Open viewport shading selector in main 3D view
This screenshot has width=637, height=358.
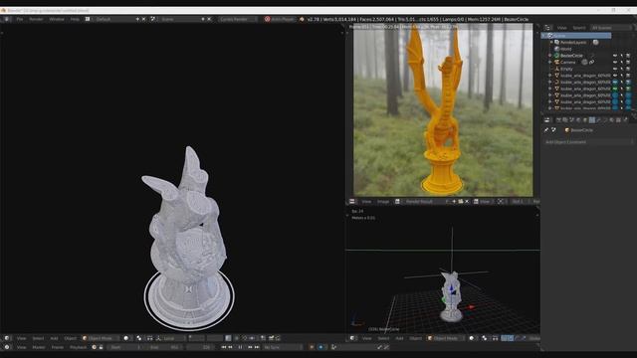coord(126,338)
